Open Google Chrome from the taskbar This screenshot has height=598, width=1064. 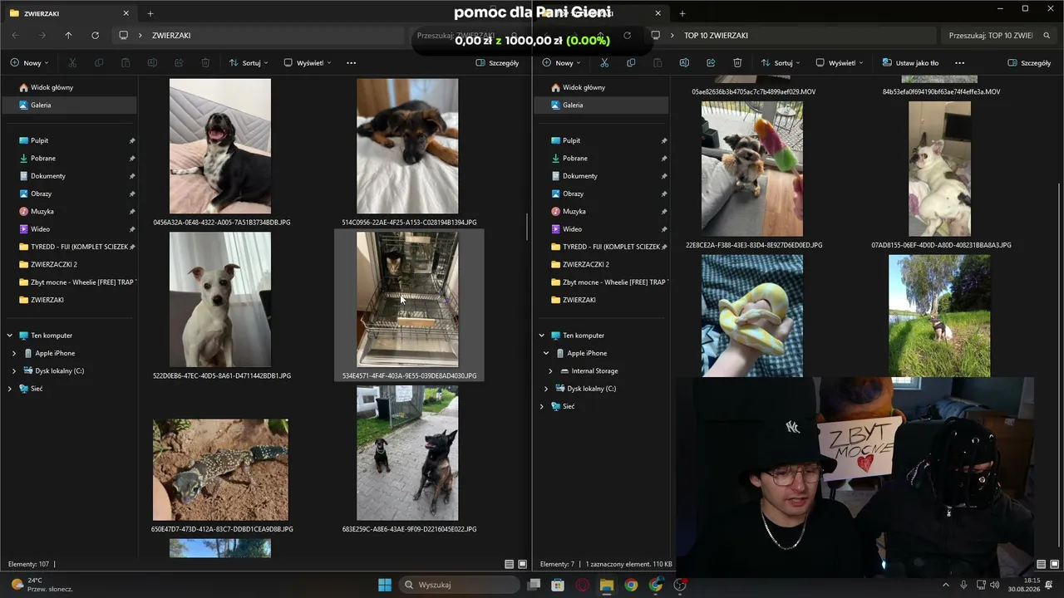pos(631,585)
